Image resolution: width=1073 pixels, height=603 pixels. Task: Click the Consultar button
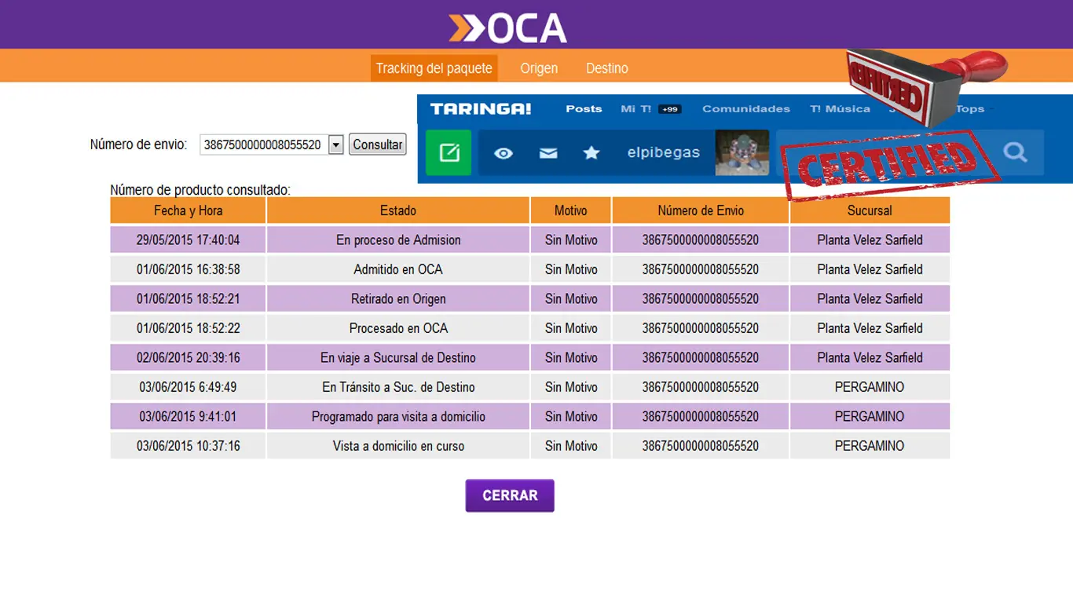pos(378,144)
